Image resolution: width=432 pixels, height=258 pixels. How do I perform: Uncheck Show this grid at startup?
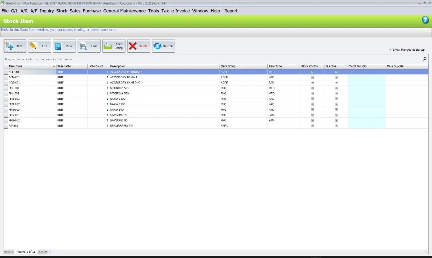click(x=391, y=49)
